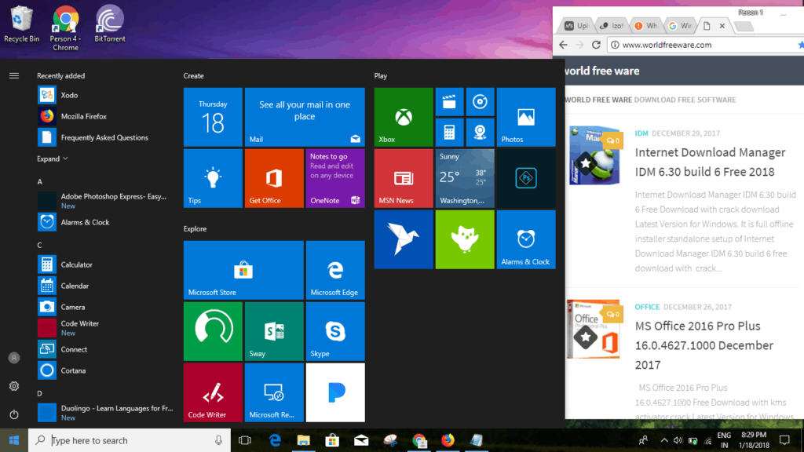Open Cortana in the app list
Viewport: 804px width, 452px height.
point(105,370)
